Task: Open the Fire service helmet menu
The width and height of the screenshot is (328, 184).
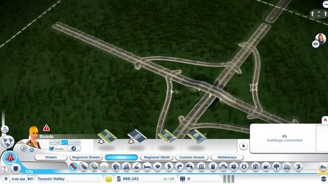Action: coord(223,167)
